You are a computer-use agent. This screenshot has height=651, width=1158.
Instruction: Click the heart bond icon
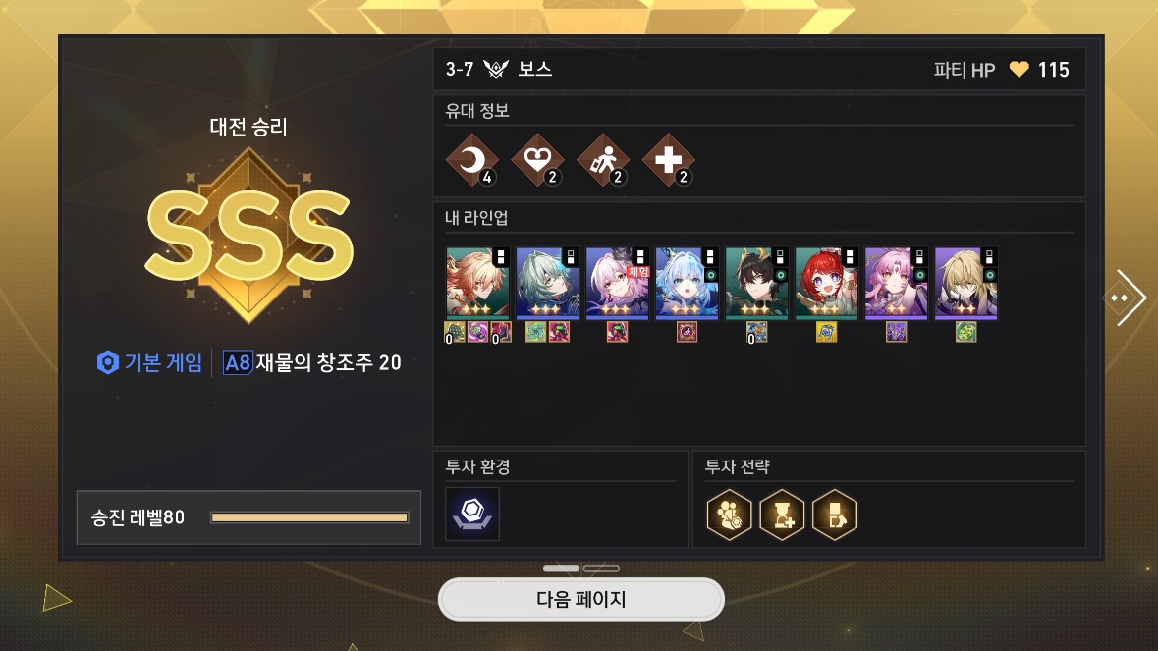pyautogui.click(x=537, y=159)
